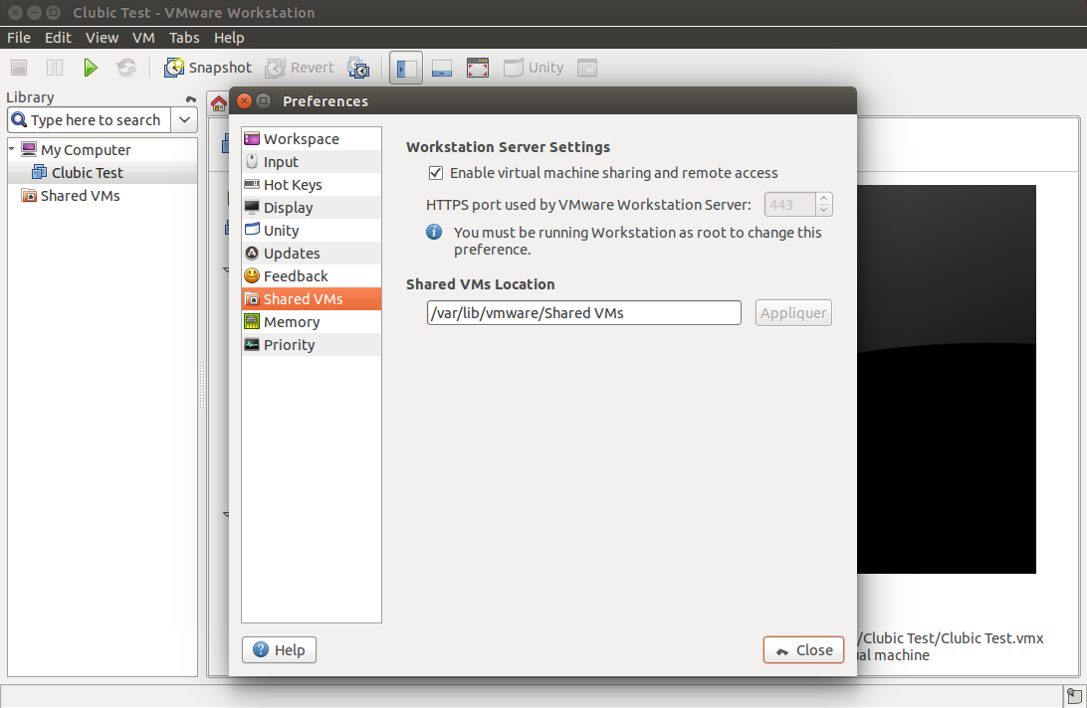Collapse the My Computer tree node
Screen dimensions: 1087x708
9,149
